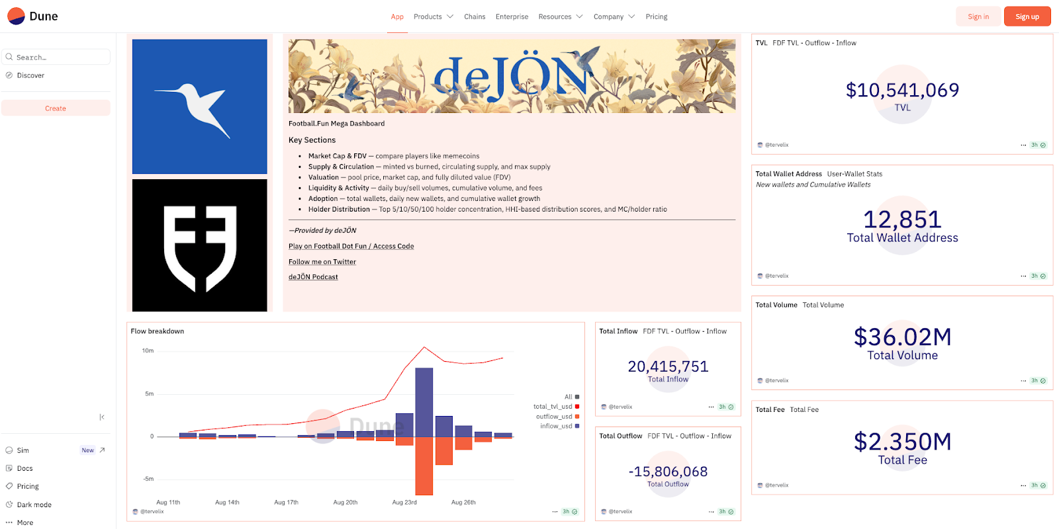Open Sim via its external-link arrow icon

103,450
